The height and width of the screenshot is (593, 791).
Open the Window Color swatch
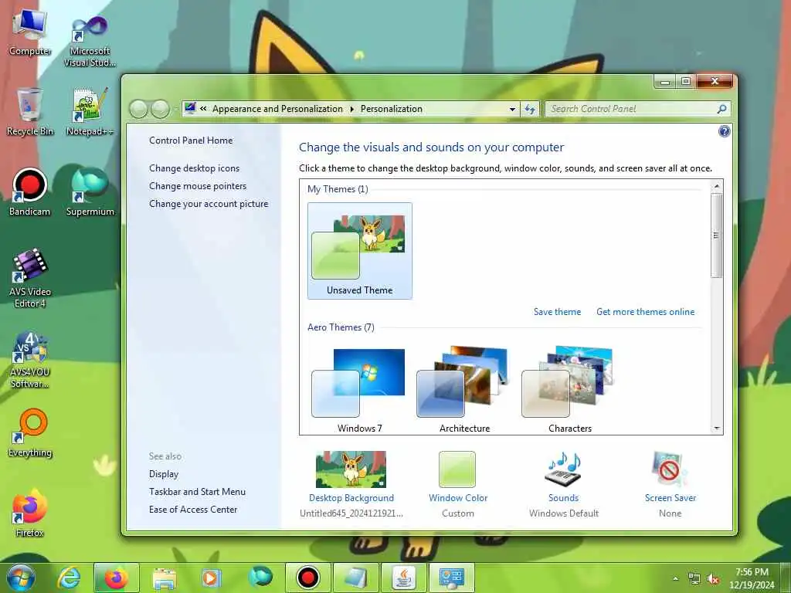click(x=457, y=469)
